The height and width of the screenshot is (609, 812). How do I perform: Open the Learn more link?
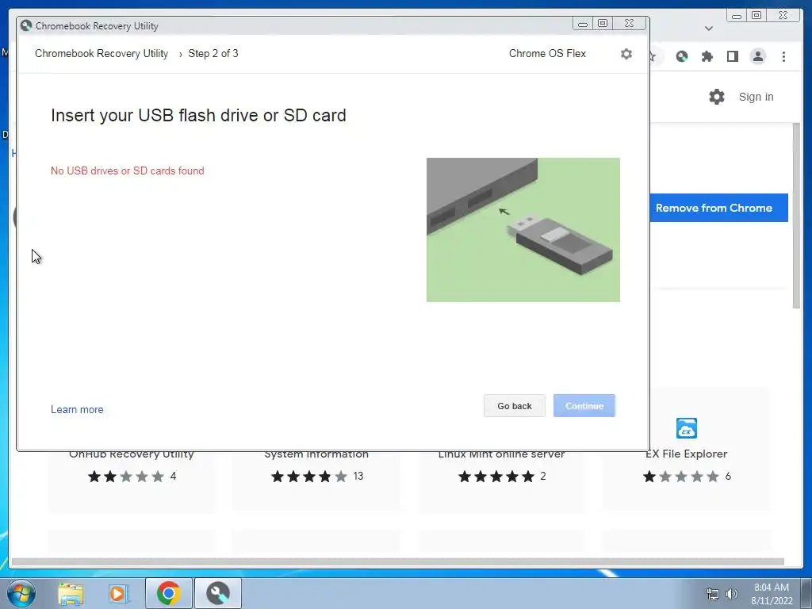(x=77, y=410)
